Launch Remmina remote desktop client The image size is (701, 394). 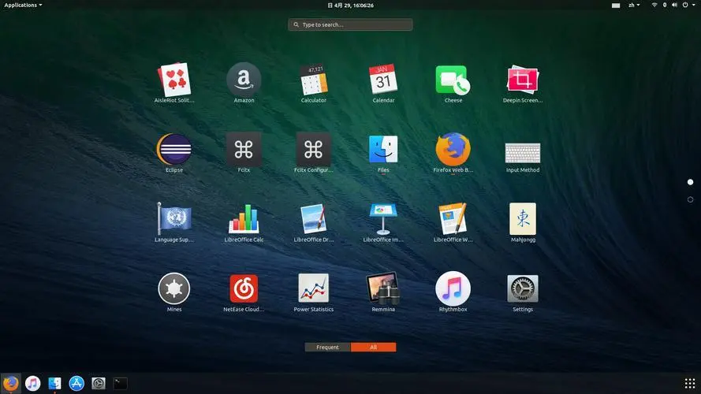(x=383, y=288)
